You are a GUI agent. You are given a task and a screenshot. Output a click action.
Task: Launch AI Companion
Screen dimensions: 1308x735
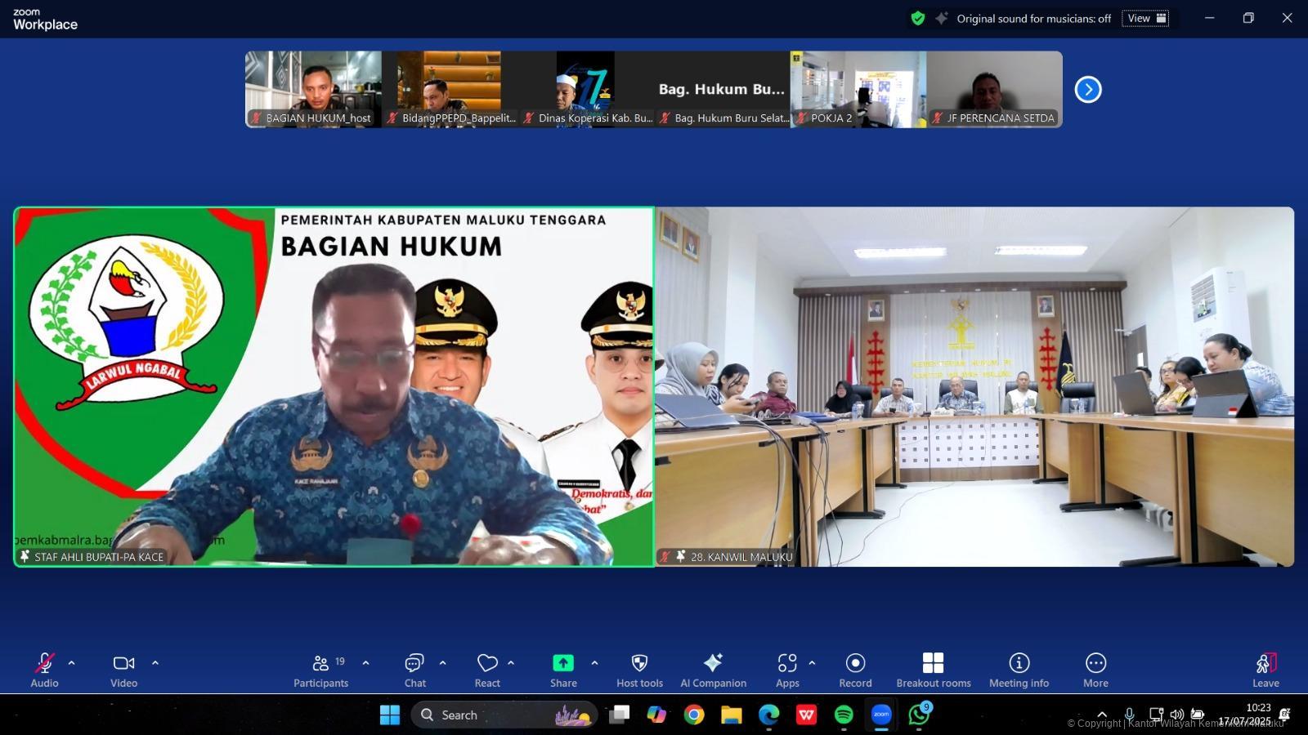click(x=713, y=670)
